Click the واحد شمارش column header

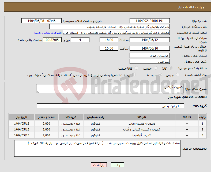[96, 117]
